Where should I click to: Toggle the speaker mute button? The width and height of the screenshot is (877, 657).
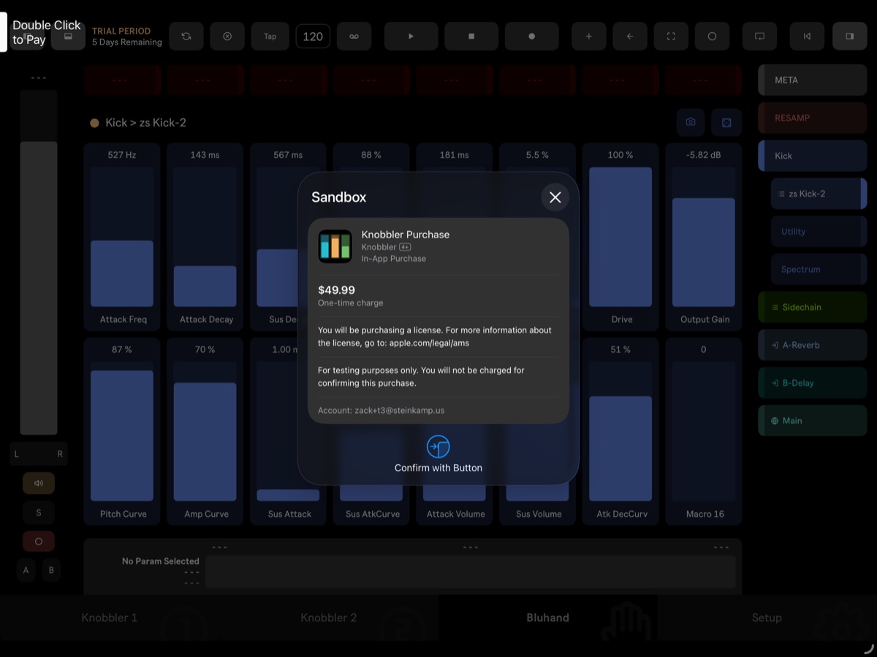coord(39,483)
